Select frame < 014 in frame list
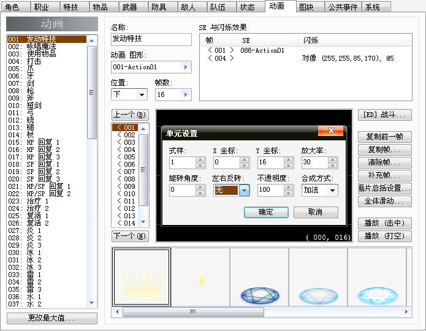Image resolution: width=426 pixels, height=331 pixels. (125, 223)
